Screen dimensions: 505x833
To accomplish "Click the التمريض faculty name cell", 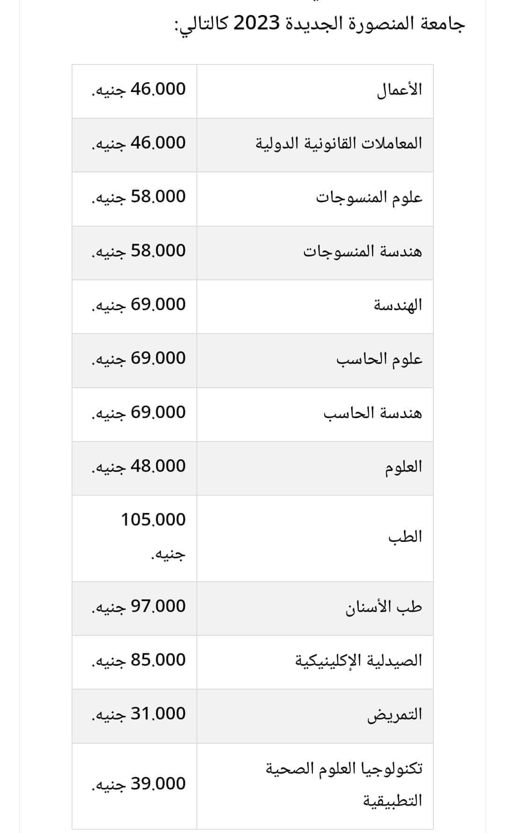I will coord(394,715).
